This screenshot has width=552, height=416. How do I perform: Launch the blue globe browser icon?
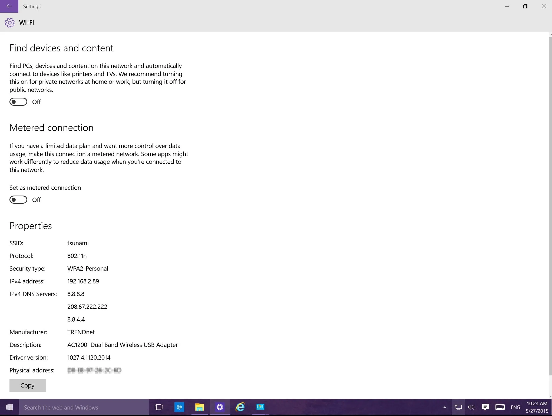pyautogui.click(x=179, y=407)
